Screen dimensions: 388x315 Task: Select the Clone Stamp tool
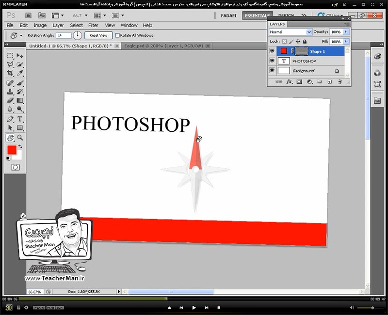pyautogui.click(x=10, y=92)
